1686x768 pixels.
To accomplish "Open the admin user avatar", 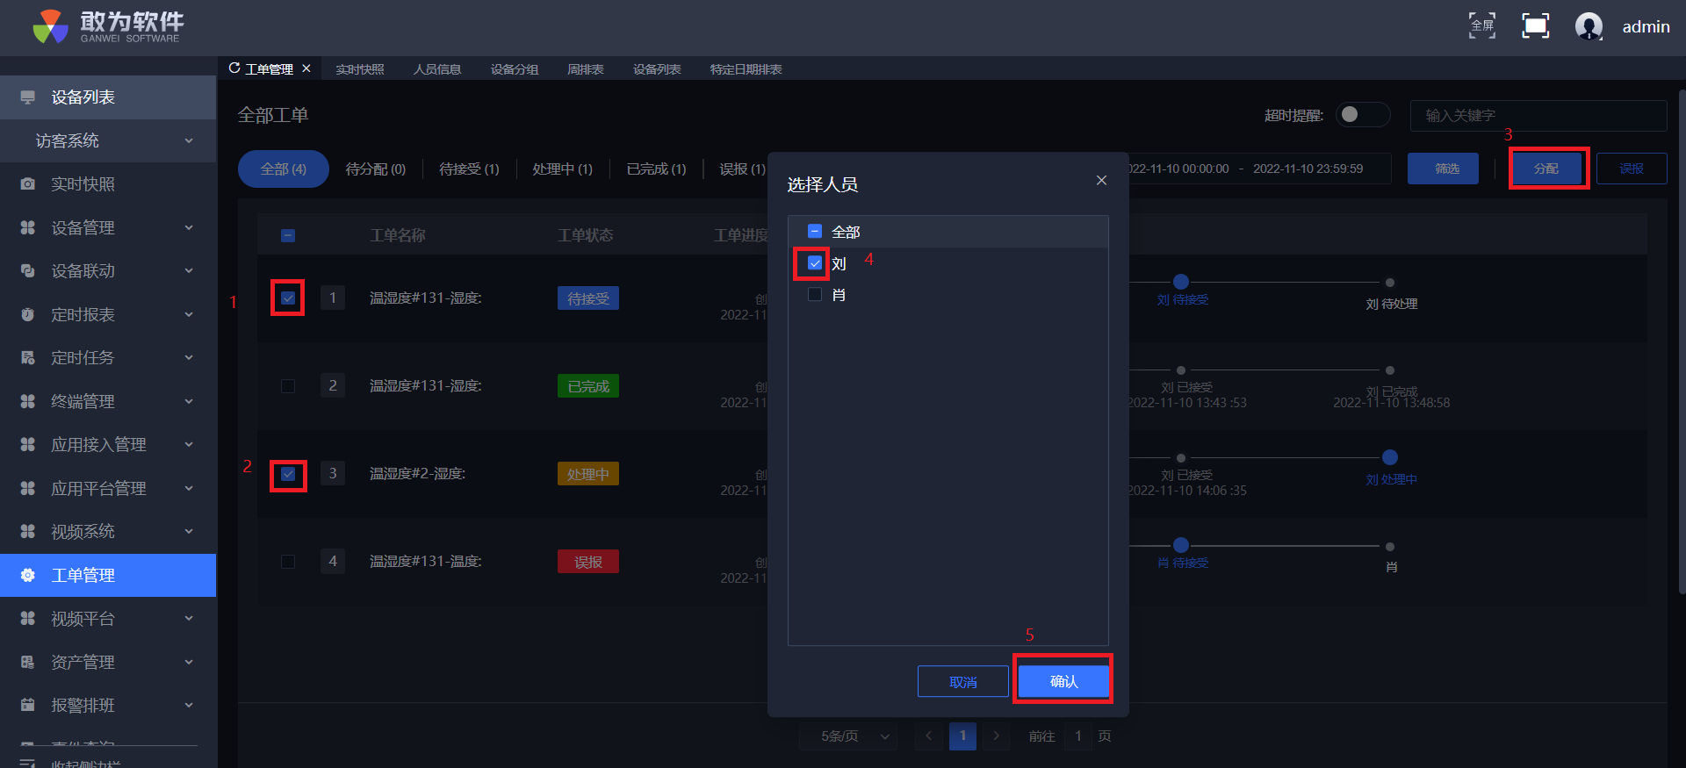I will point(1589,26).
